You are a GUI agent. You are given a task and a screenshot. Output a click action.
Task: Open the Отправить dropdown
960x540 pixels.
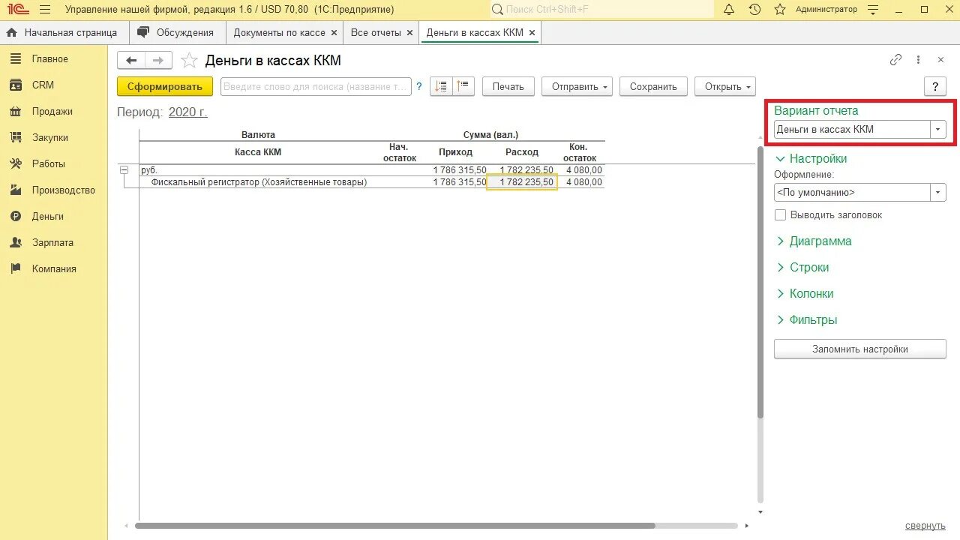[x=577, y=86]
